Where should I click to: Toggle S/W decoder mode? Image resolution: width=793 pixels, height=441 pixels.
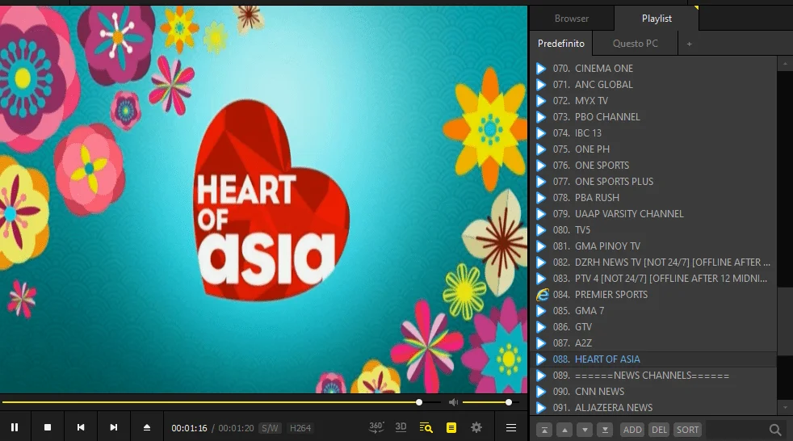coord(270,428)
